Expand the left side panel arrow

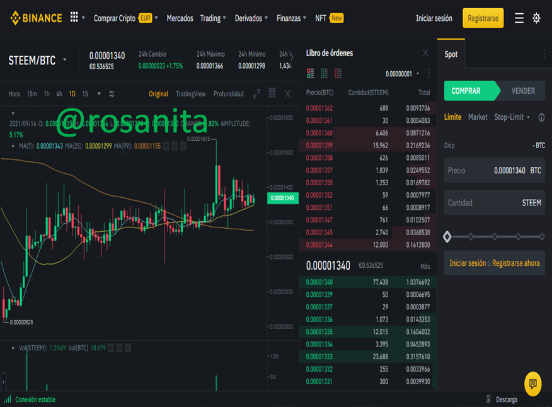coord(3,382)
